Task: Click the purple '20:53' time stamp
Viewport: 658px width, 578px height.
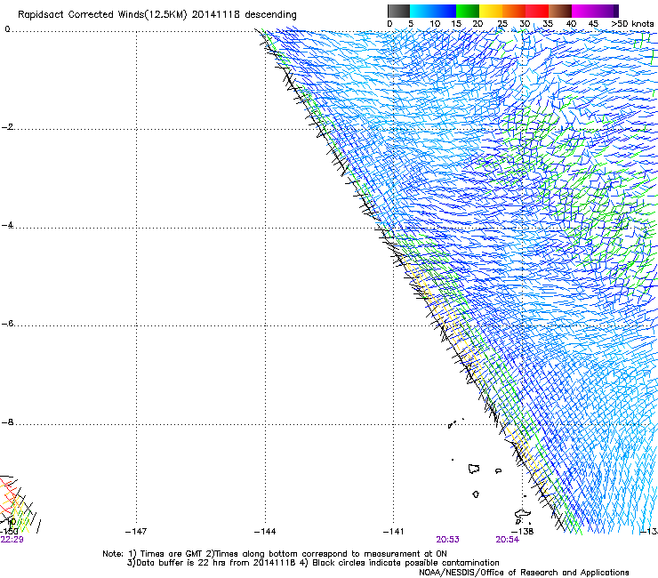Action: click(447, 540)
